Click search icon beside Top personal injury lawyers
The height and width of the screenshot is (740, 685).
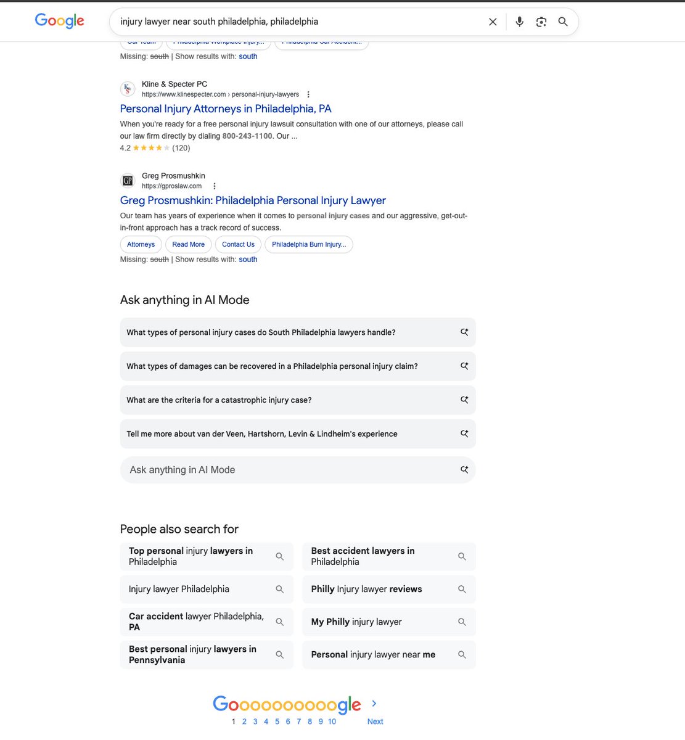279,556
